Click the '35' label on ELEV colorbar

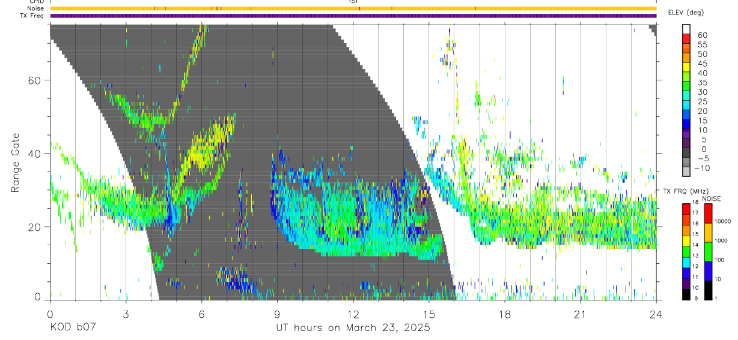point(703,83)
